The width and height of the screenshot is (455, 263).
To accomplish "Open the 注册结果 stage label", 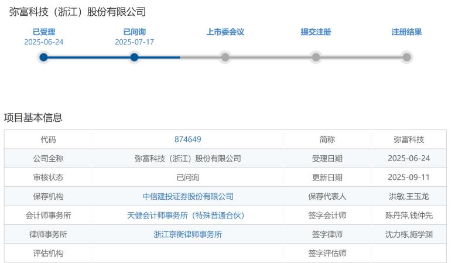I will point(406,32).
